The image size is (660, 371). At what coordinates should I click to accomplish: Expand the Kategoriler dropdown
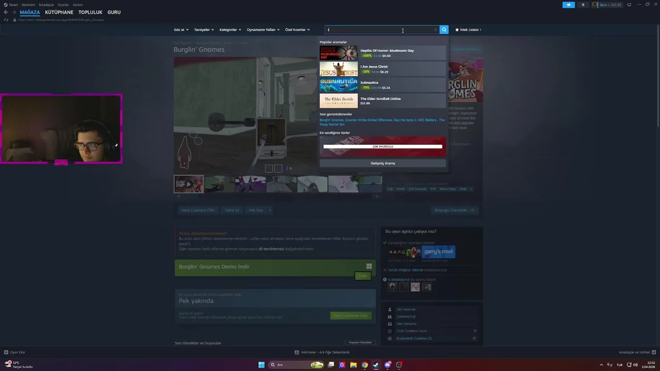[x=230, y=30]
